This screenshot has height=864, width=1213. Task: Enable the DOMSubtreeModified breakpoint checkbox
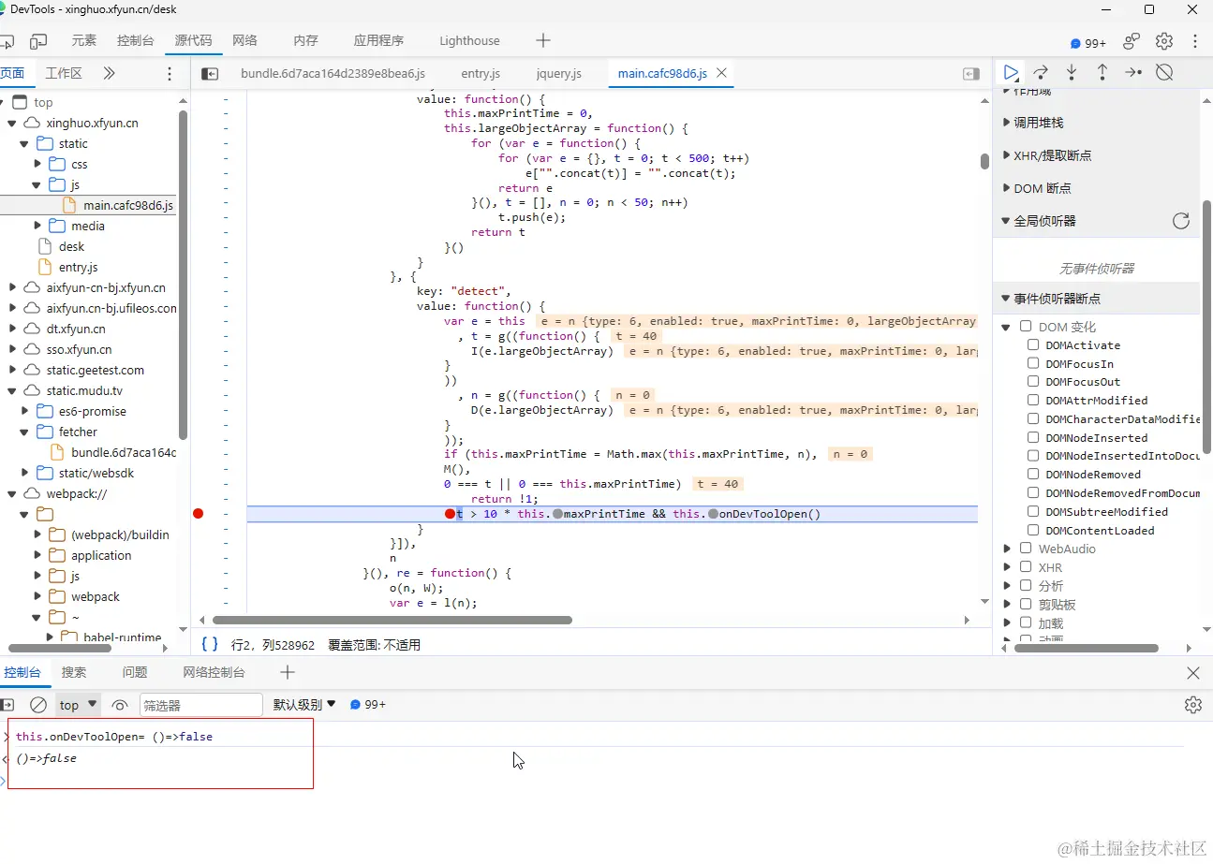pos(1033,511)
